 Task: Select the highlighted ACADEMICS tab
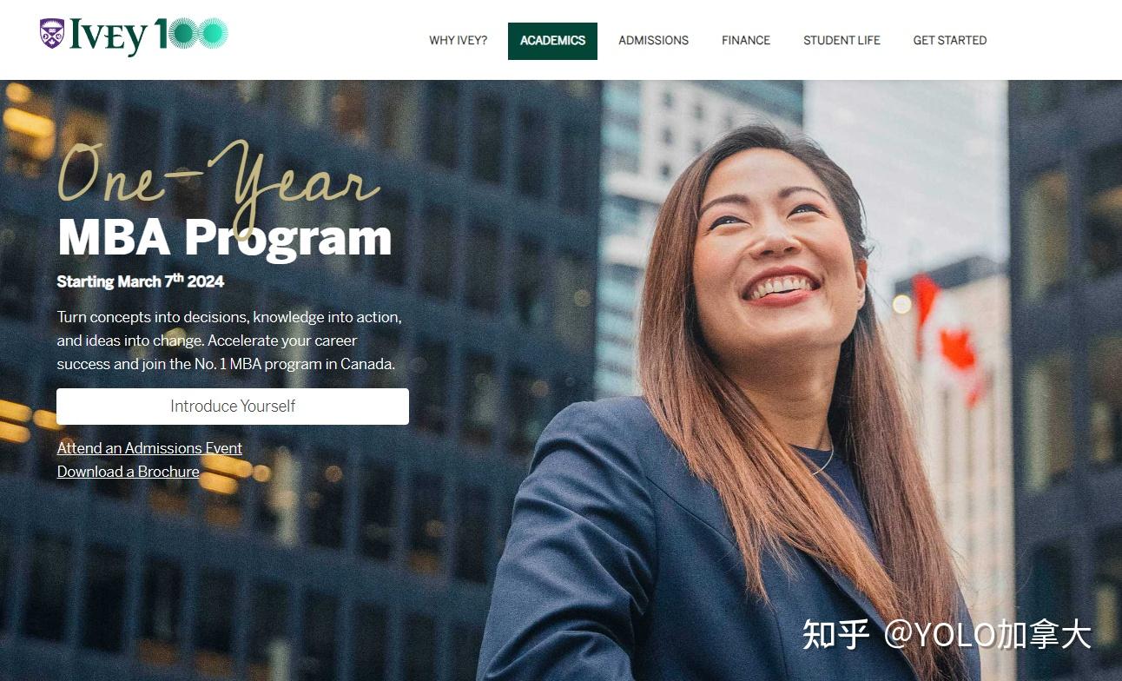[x=552, y=41]
